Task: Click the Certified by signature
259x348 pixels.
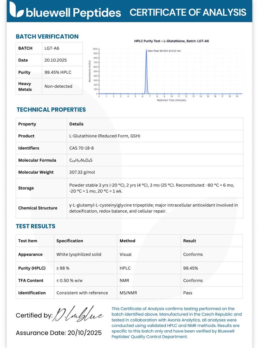Action: coord(78,314)
